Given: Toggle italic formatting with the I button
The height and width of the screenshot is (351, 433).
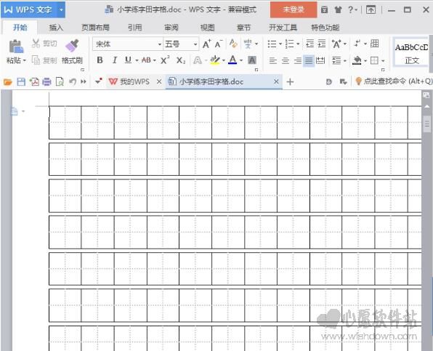Looking at the screenshot, I should coord(115,60).
